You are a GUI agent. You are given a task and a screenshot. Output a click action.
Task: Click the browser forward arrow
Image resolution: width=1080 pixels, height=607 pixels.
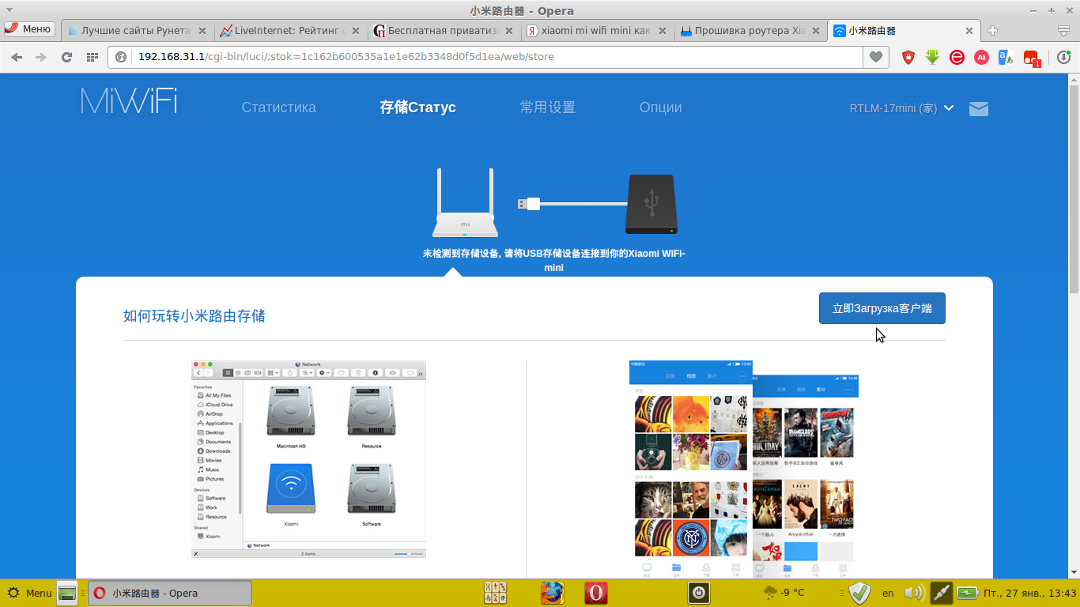[41, 57]
